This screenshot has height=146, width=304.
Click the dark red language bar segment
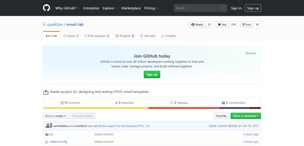255,108
